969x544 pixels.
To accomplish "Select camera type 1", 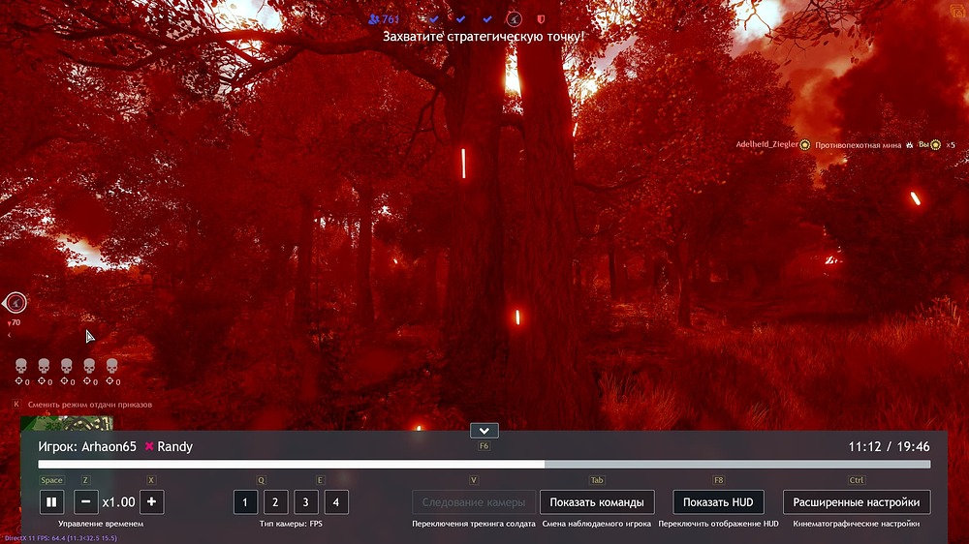I will coord(245,502).
